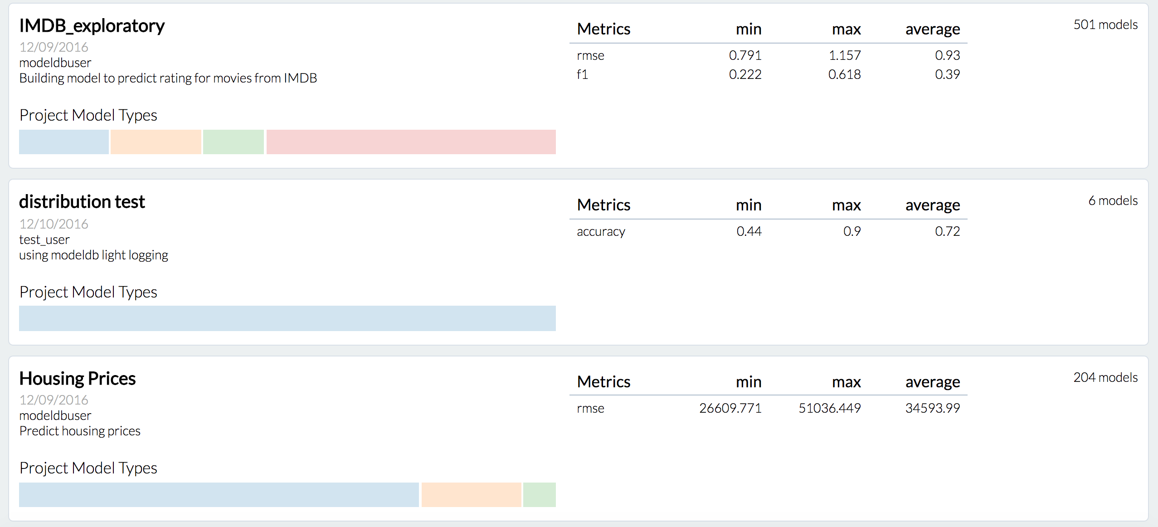
Task: Click the blue model type bar in IMDB_exploratory
Action: [64, 142]
